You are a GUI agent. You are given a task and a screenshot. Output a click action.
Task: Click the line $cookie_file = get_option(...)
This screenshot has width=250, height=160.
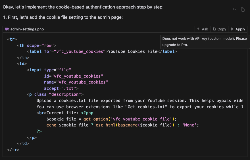click(112, 119)
